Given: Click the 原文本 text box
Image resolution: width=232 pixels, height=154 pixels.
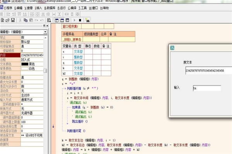Looking at the screenshot, I should (209, 70).
